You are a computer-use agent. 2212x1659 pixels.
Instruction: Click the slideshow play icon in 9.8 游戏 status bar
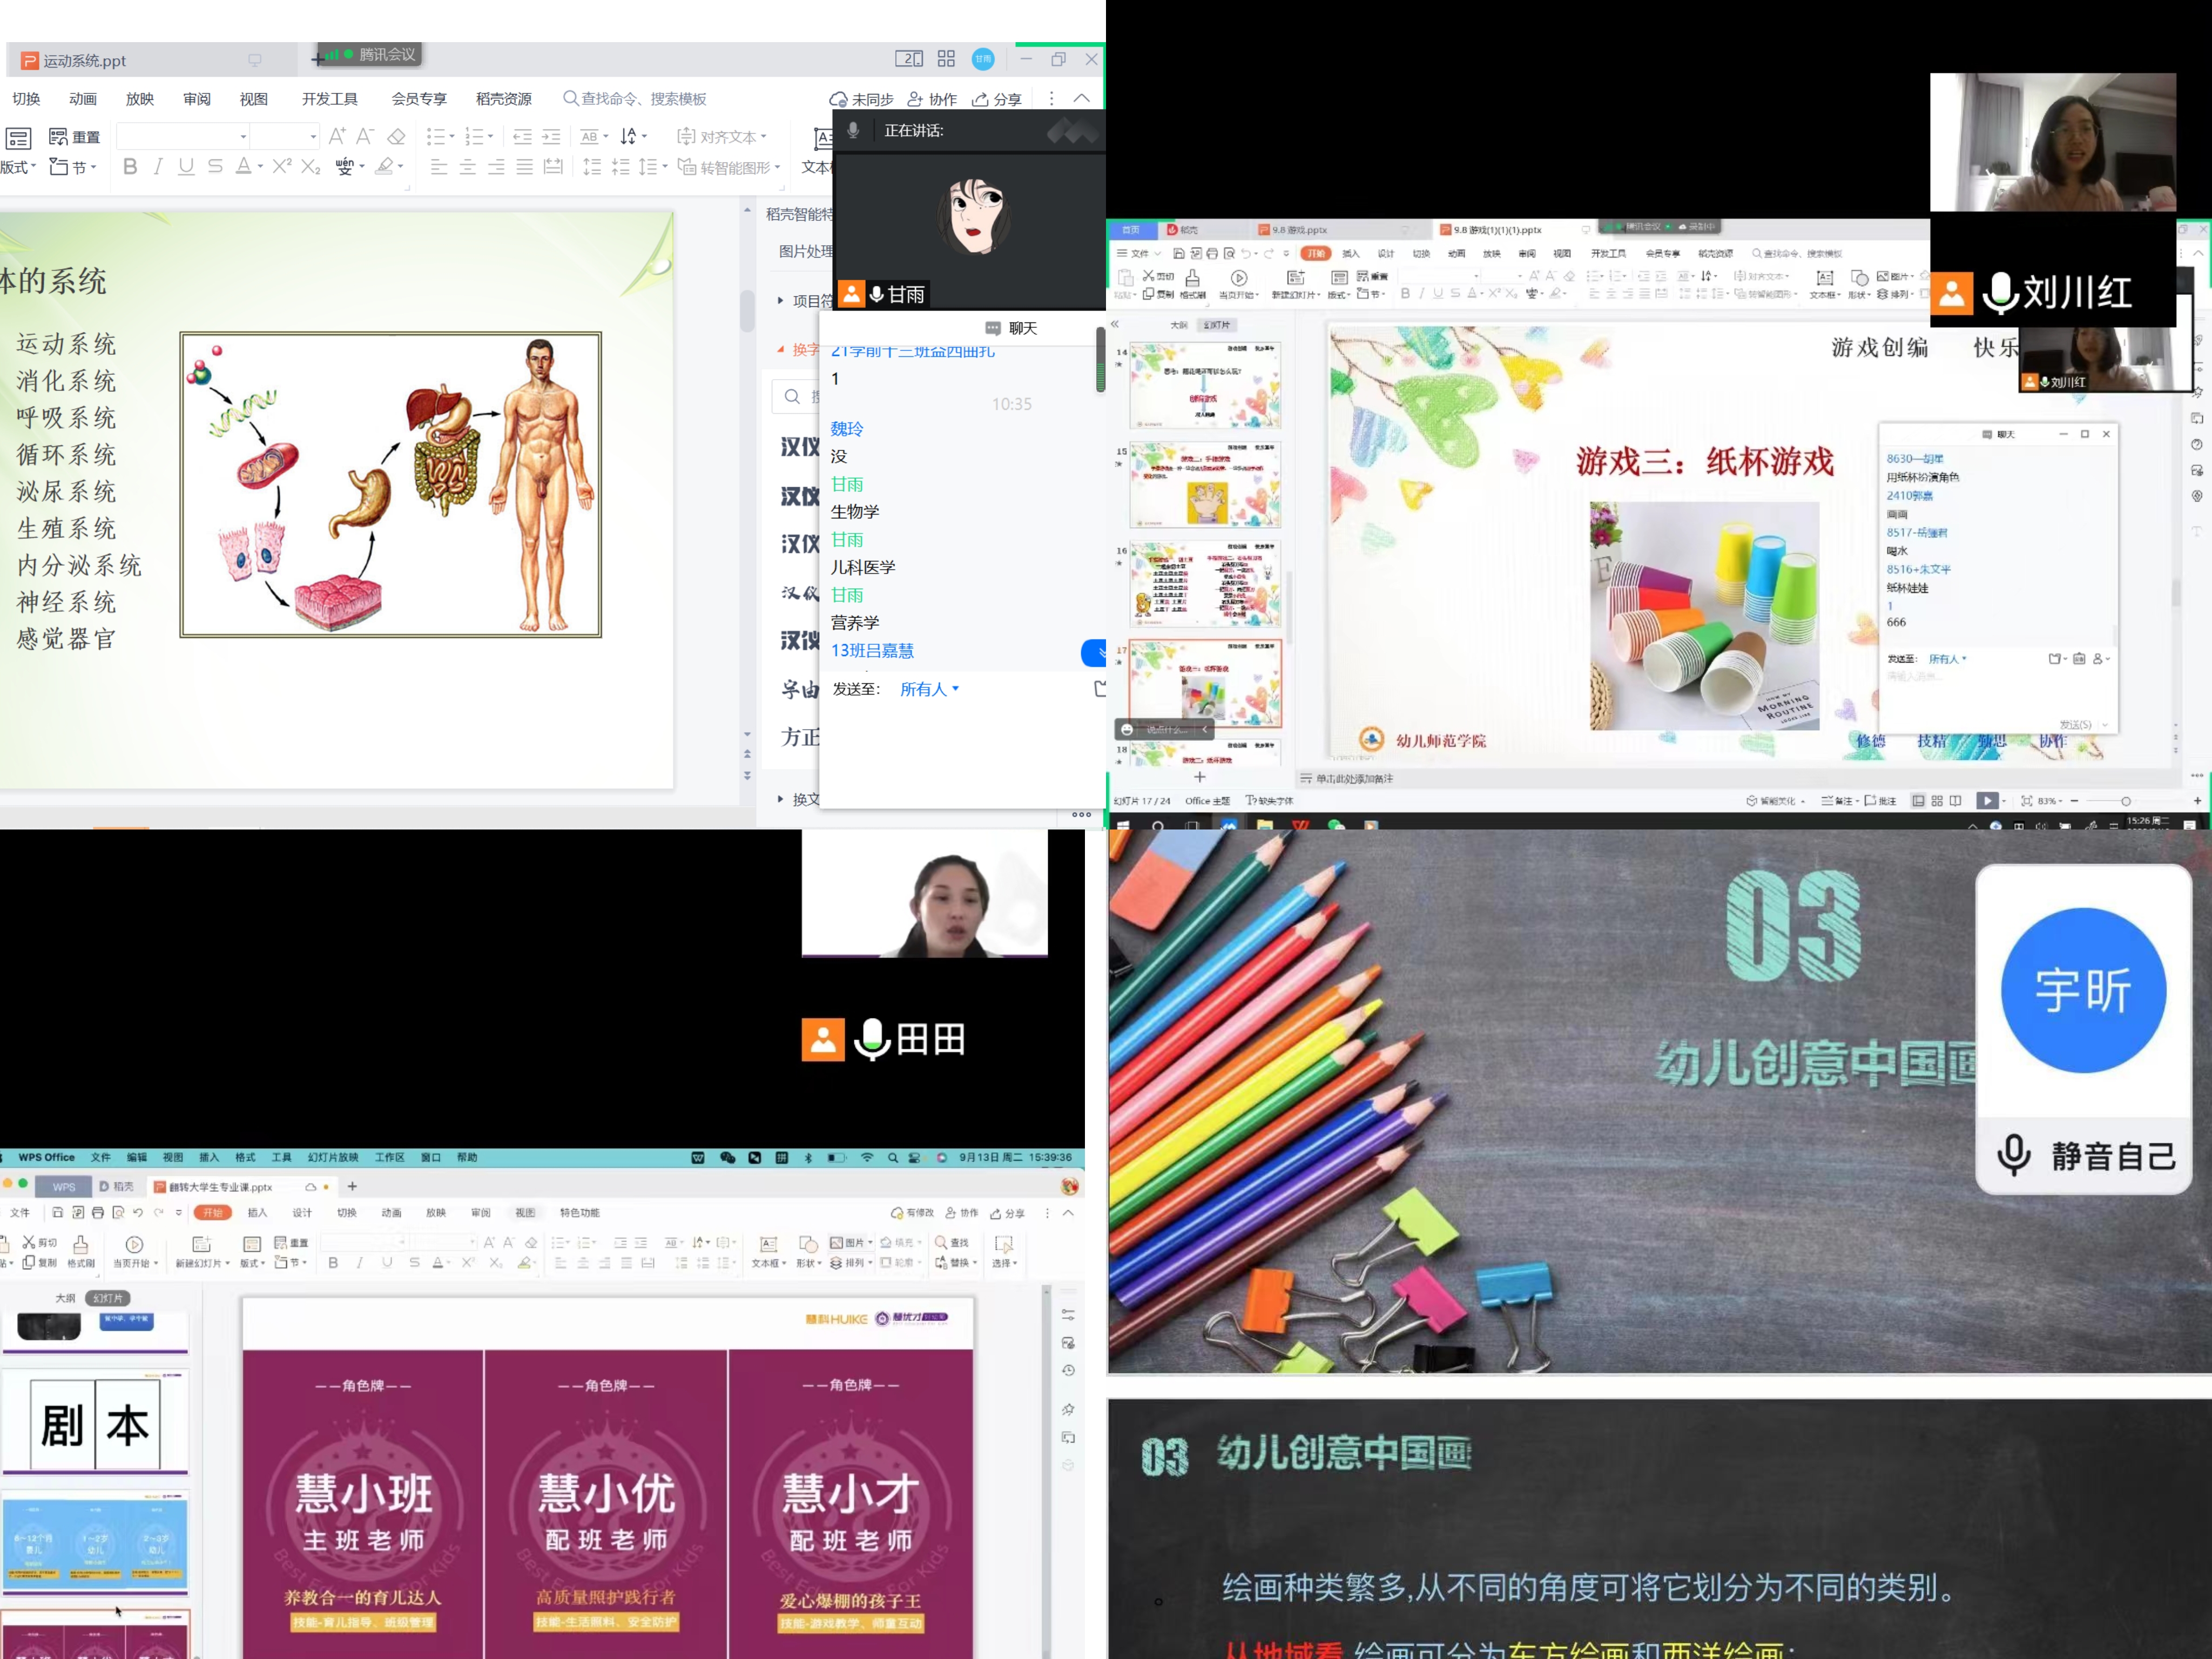1988,801
